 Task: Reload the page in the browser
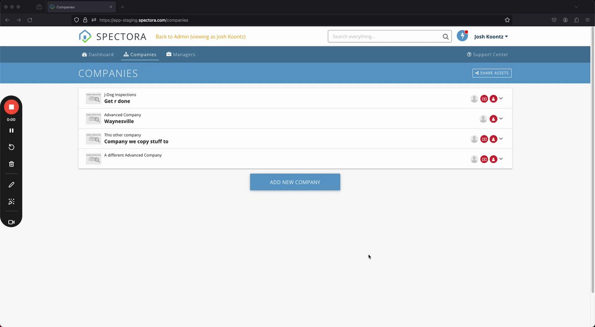click(x=30, y=20)
